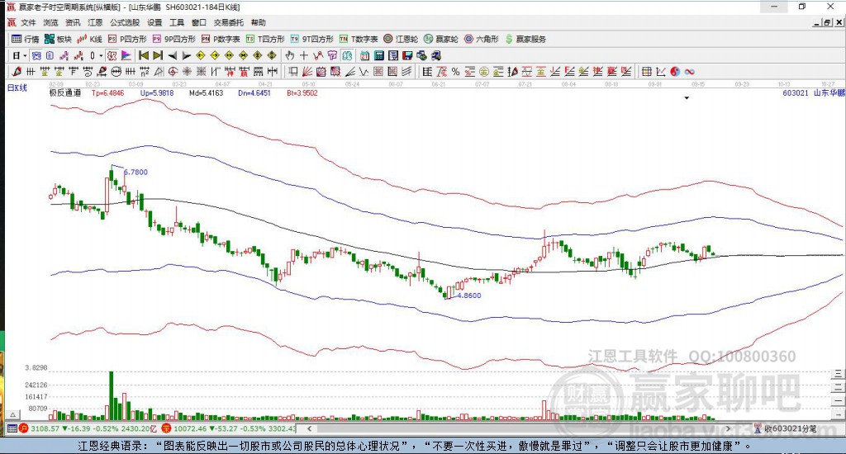Select the grid table icon near yin-yang
The image size is (846, 454).
pos(646,72)
